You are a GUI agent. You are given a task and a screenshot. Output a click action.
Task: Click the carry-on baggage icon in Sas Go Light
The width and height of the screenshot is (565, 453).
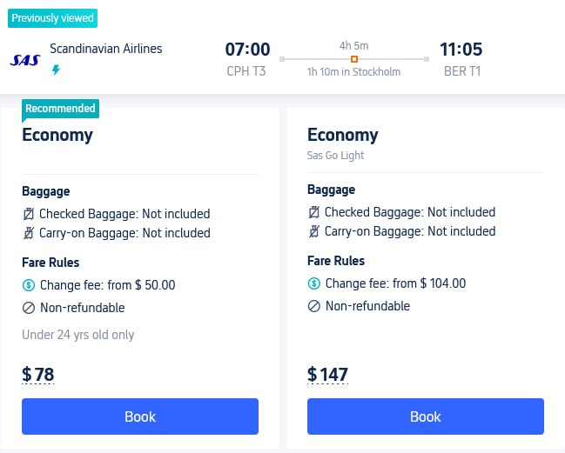(314, 231)
